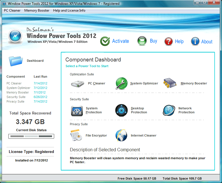Click the Last Run column header
The image size is (222, 183).
coord(40,76)
